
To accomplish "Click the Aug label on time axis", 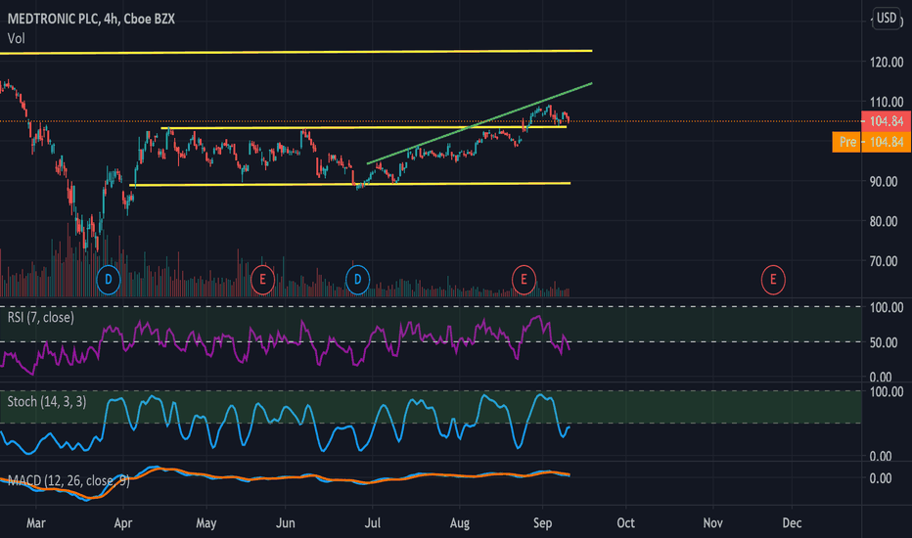I will pyautogui.click(x=460, y=523).
